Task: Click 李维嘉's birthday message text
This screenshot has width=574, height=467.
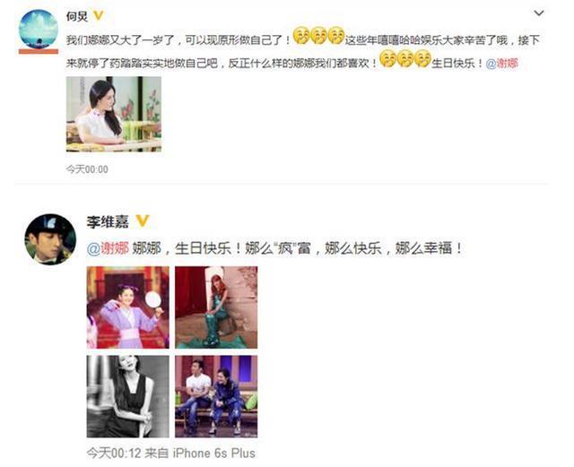Action: pos(298,248)
